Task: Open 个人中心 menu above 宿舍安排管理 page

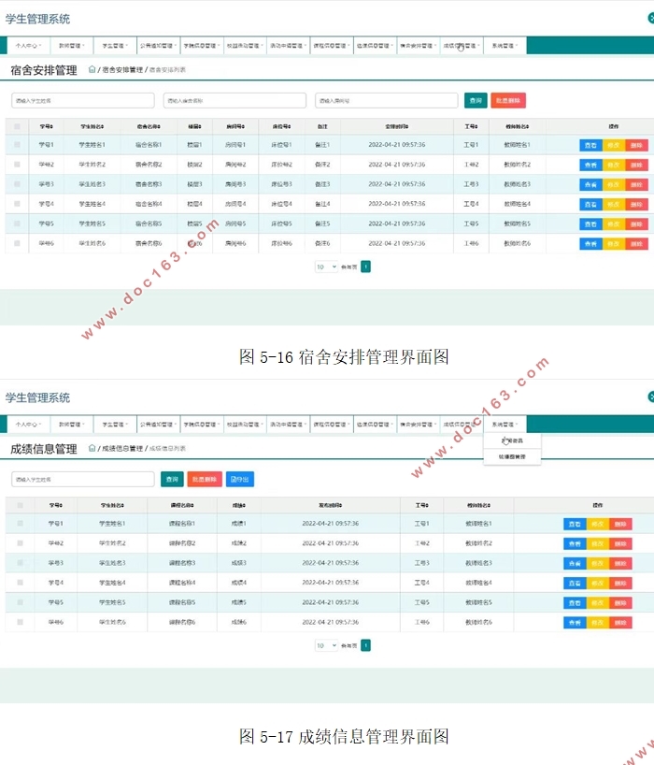Action: (x=28, y=46)
